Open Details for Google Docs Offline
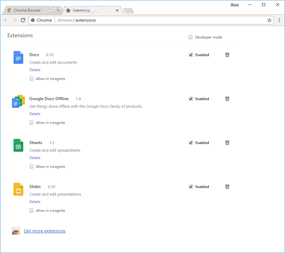Viewport: 285px width, 253px height. pos(35,114)
